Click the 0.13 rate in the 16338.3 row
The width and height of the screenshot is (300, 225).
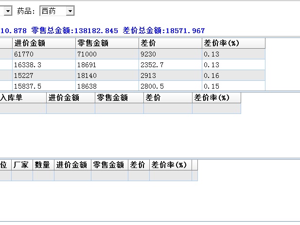[x=233, y=65]
